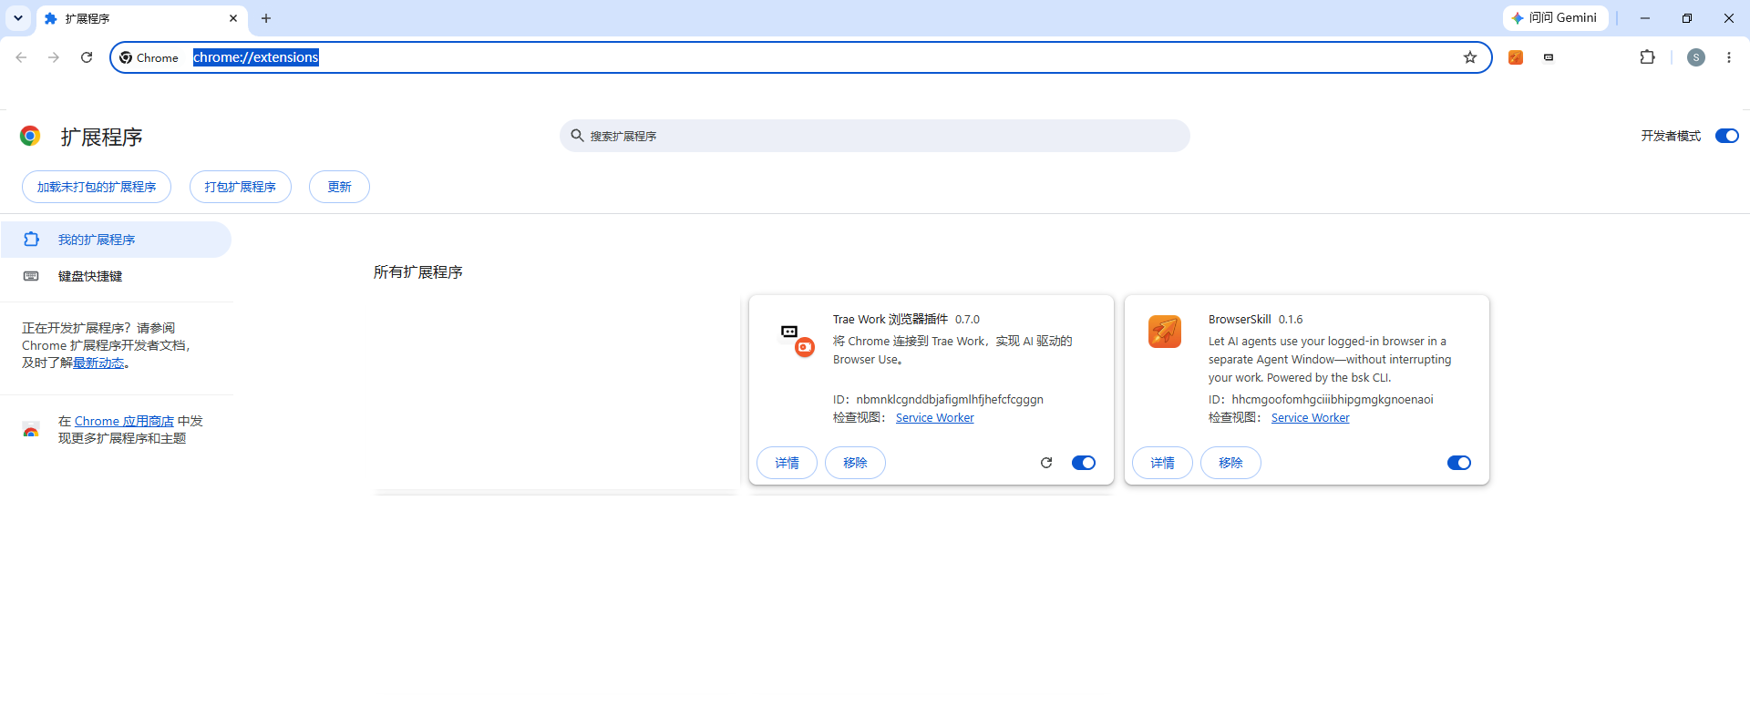Viewport: 1750px width, 726px height.
Task: Click the 问问 Gemini button
Action: [1555, 18]
